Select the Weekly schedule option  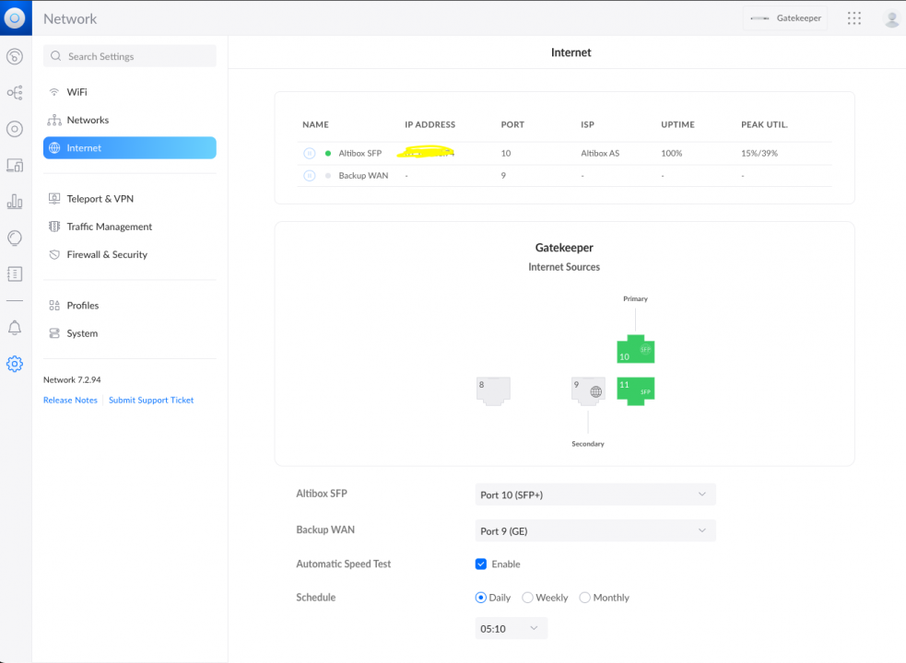point(528,598)
